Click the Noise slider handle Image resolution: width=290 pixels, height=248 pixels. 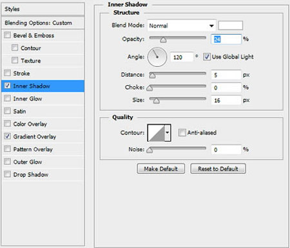(x=150, y=150)
